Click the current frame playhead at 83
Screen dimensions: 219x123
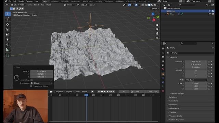[x=87, y=95]
